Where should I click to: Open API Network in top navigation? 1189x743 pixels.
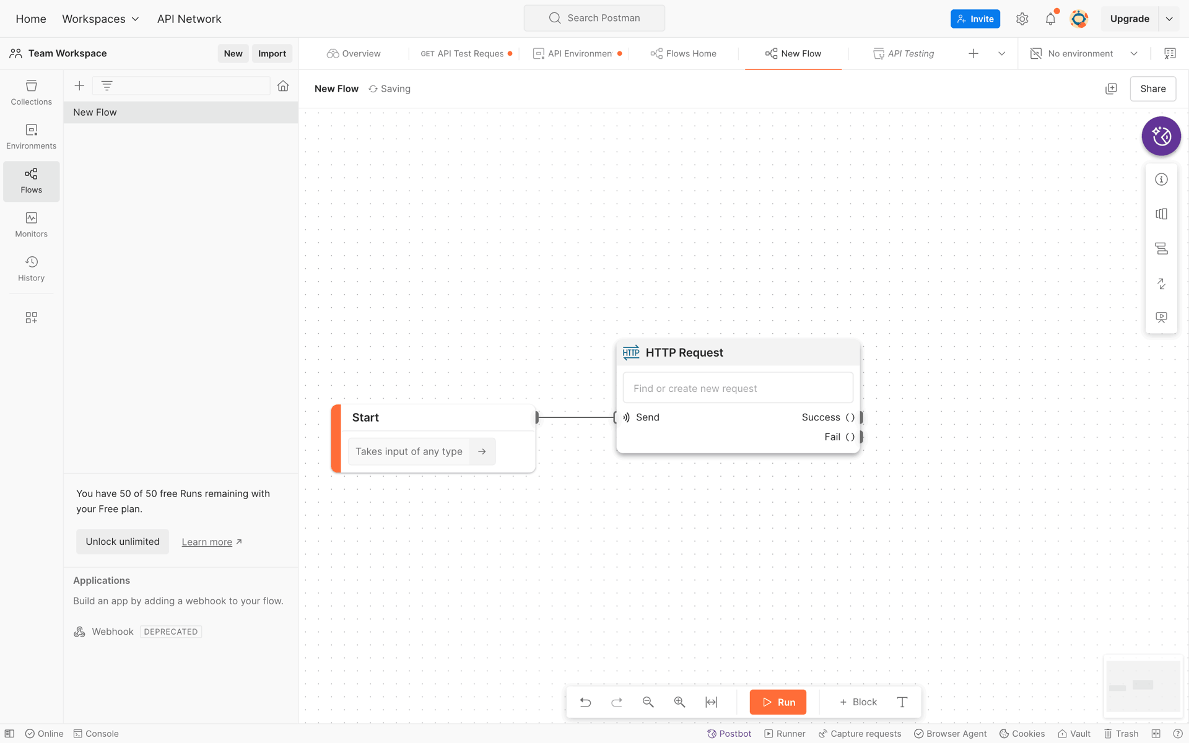tap(189, 19)
